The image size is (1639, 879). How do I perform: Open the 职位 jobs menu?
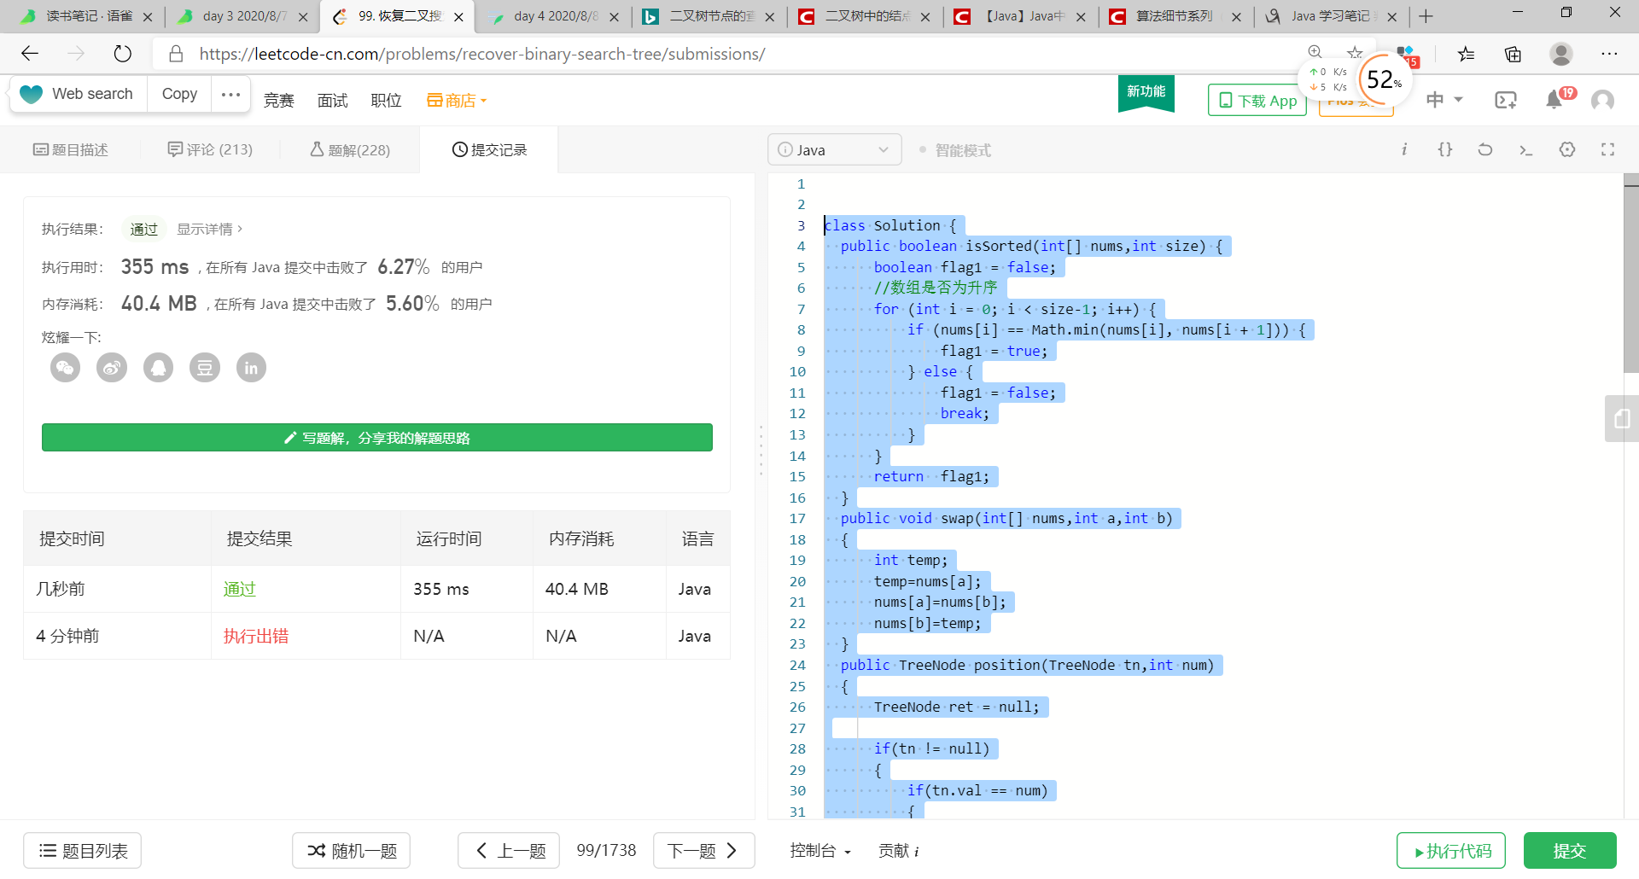(386, 101)
